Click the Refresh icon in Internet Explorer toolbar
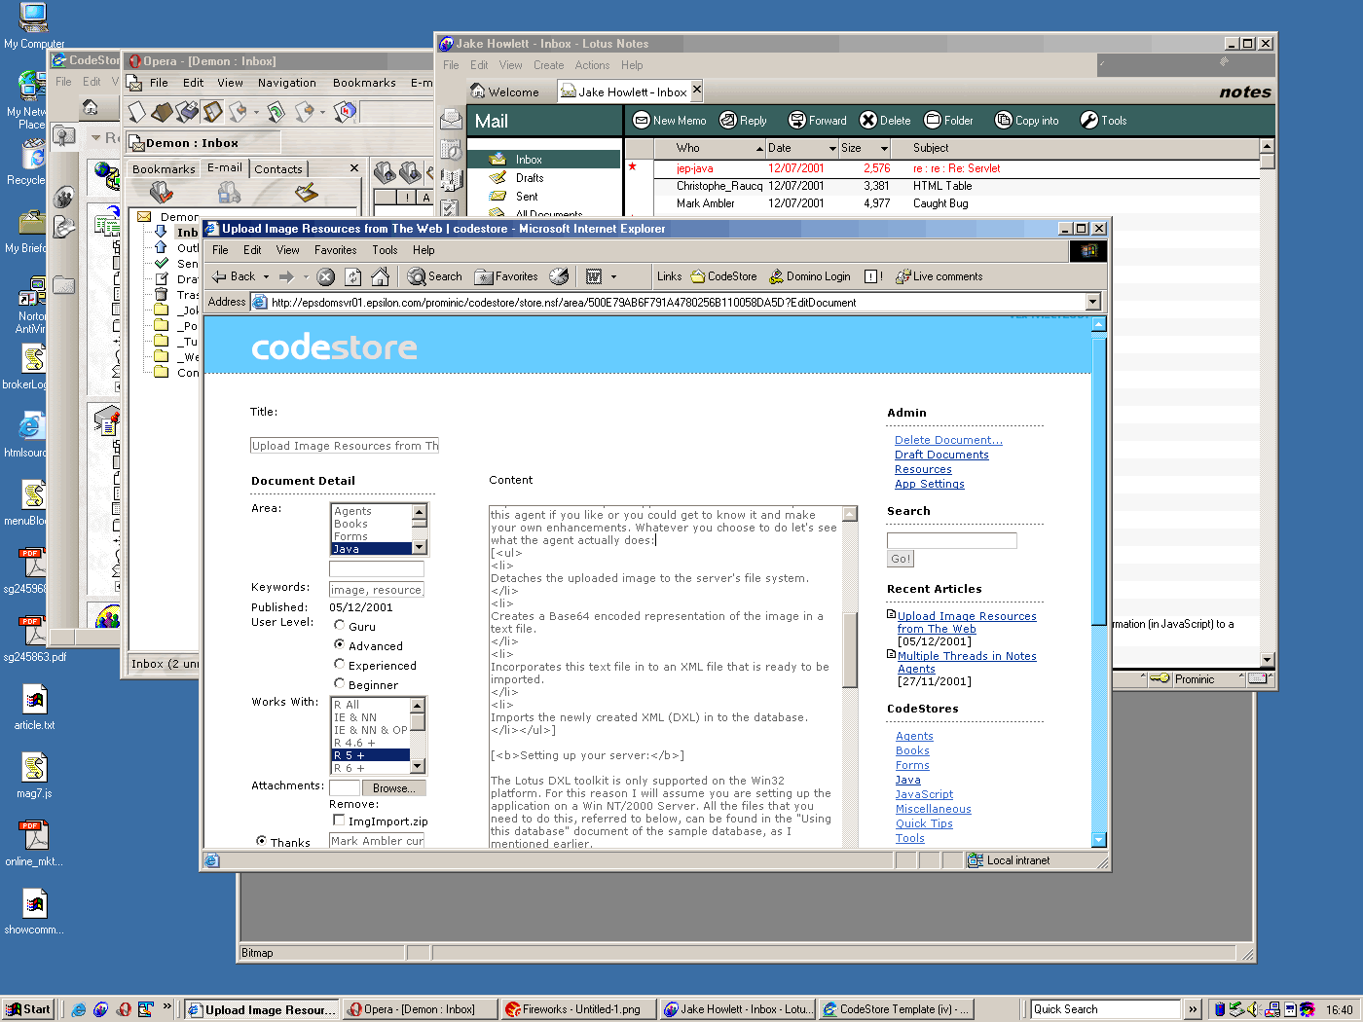 click(353, 276)
